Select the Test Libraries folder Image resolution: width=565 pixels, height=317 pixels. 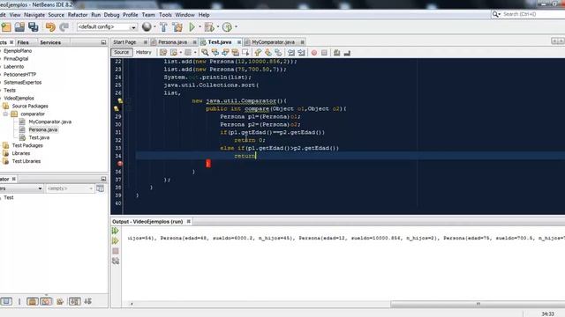(26, 161)
